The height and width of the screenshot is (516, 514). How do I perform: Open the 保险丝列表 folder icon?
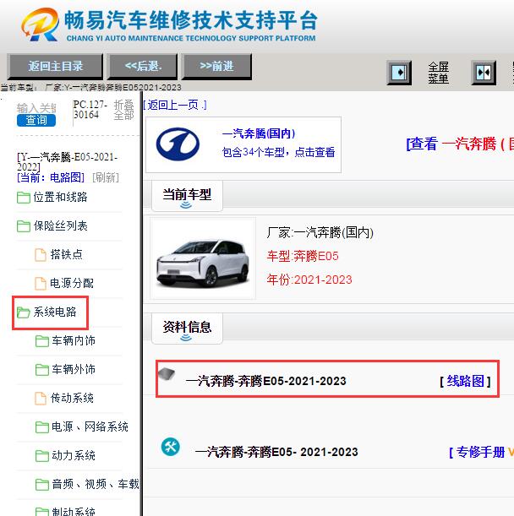pyautogui.click(x=24, y=226)
